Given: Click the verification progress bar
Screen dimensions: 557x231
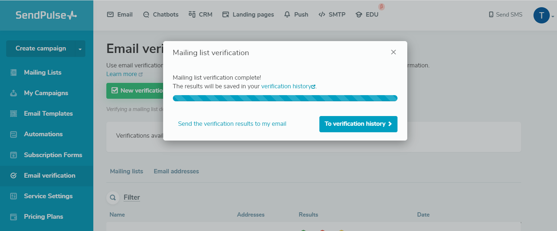Looking at the screenshot, I should [x=285, y=98].
